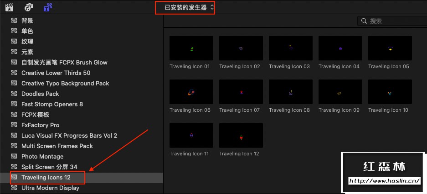Select the Traveling Icon 06 thumbnail
Viewport: 427px width, 194px height.
(191, 92)
